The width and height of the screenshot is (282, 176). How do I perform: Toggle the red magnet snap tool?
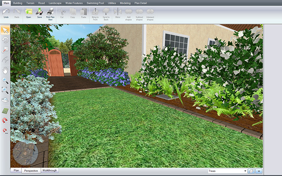click(5, 120)
